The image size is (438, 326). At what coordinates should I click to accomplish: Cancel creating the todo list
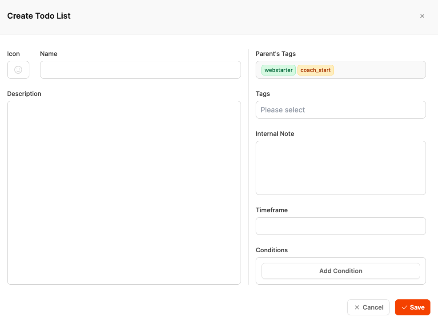(368, 307)
